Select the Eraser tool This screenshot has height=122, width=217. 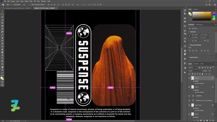pyautogui.click(x=2, y=43)
